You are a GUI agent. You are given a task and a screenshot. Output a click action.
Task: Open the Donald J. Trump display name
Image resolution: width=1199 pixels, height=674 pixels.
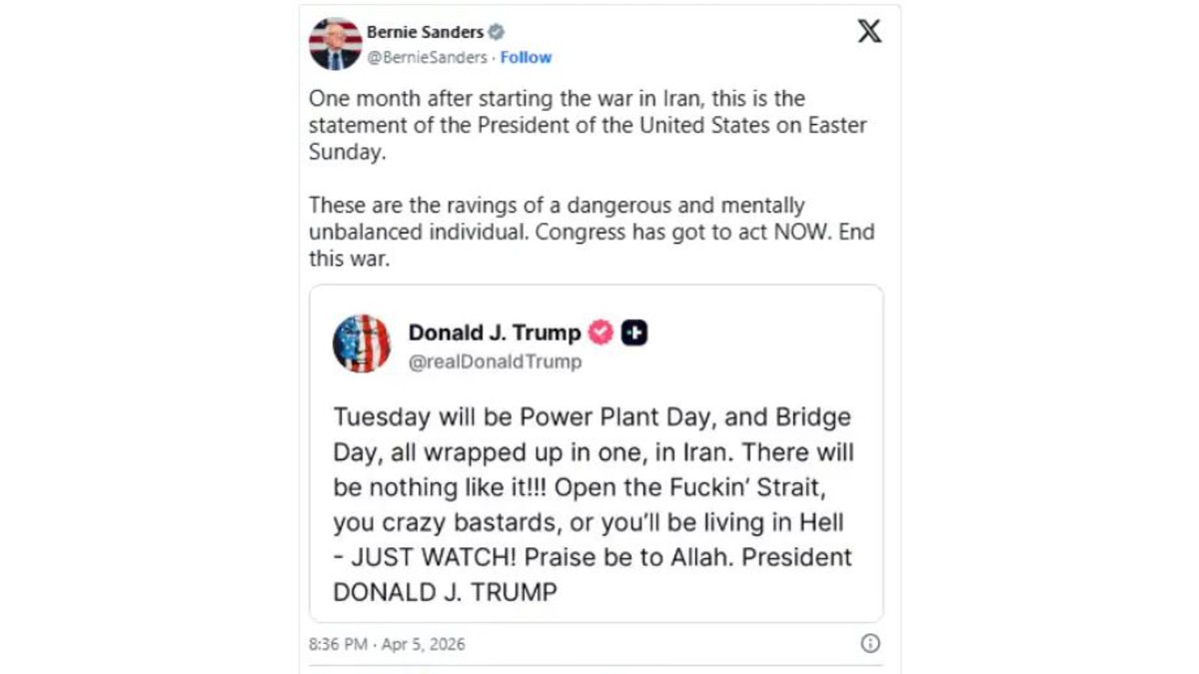(495, 333)
